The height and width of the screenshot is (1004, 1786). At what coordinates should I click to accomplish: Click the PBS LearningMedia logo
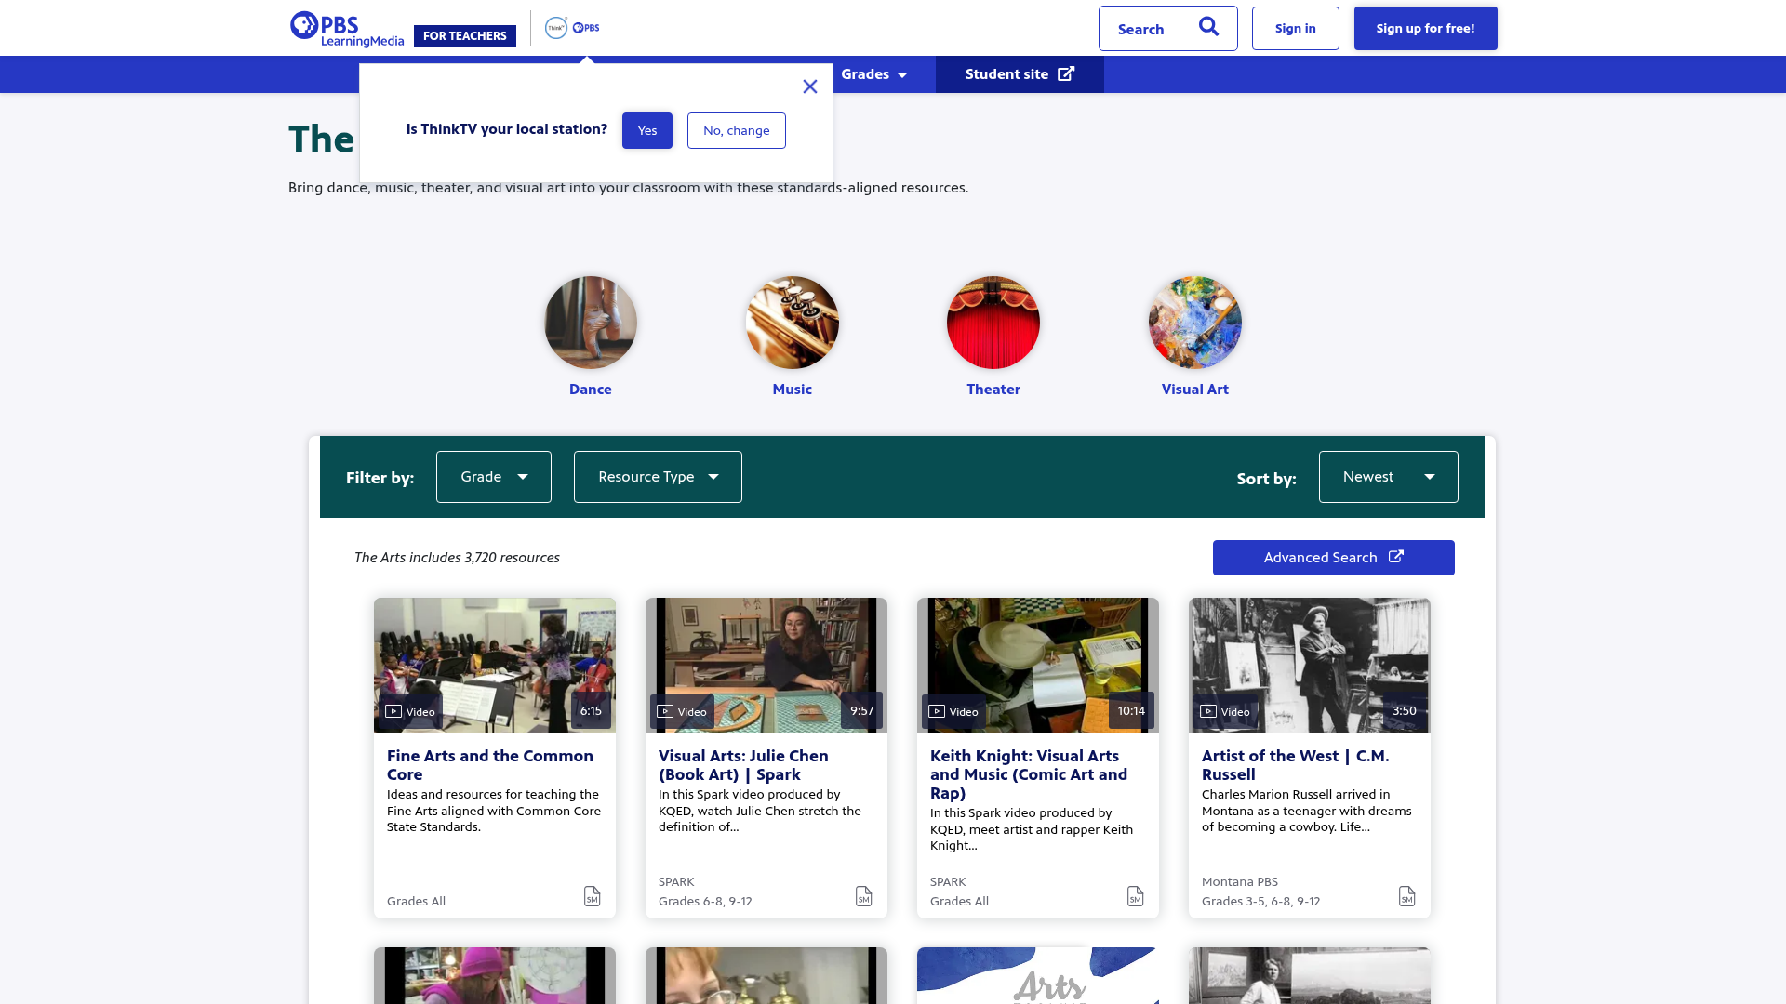click(x=347, y=29)
